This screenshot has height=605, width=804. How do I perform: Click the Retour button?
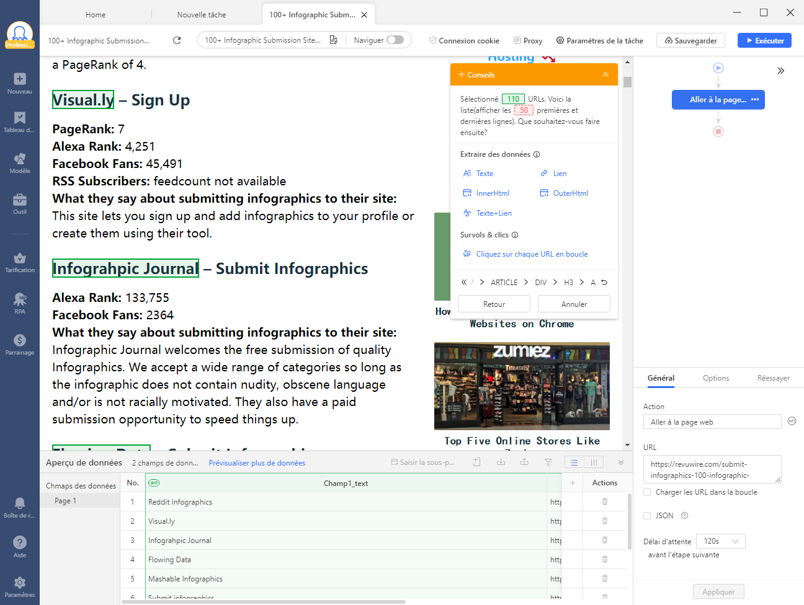(x=494, y=304)
